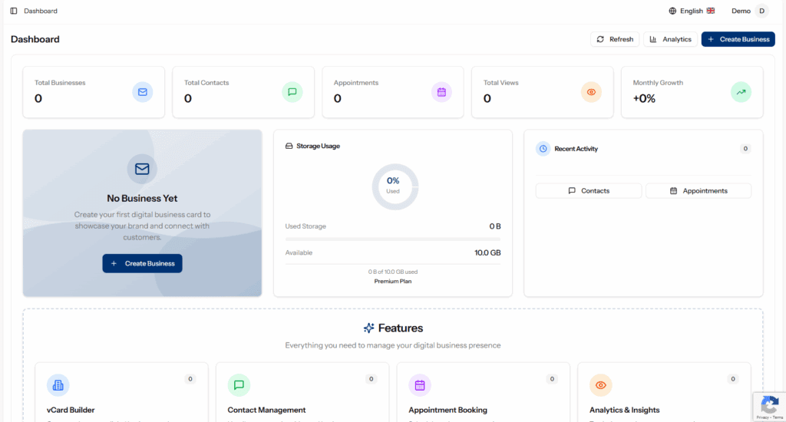Switch to the Contacts activity tab
The height and width of the screenshot is (422, 786).
[x=589, y=191]
